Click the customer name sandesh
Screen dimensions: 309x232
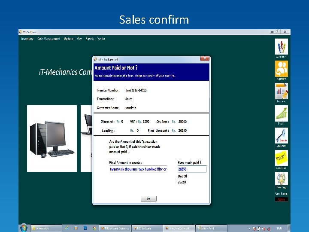[130, 108]
